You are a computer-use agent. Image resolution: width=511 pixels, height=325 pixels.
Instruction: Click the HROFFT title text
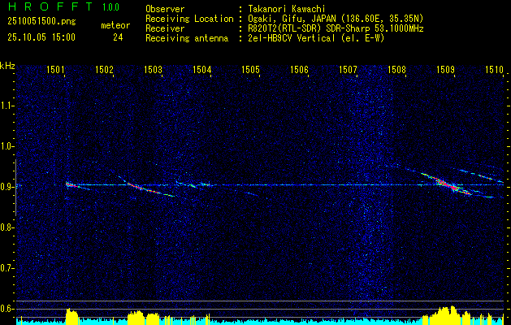(50, 6)
